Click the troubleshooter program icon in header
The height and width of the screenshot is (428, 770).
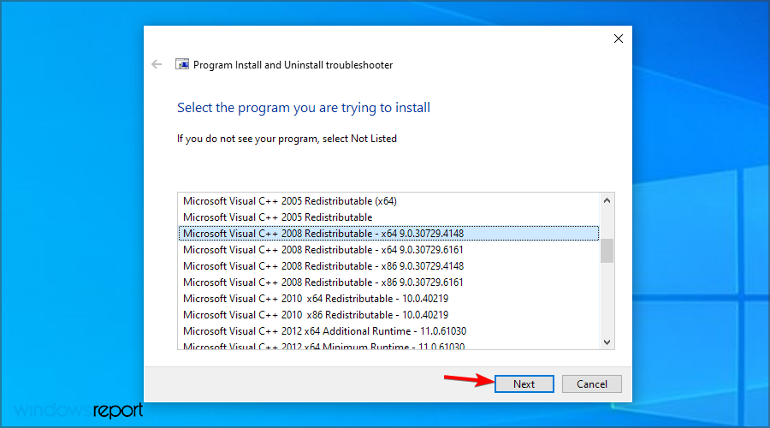182,64
